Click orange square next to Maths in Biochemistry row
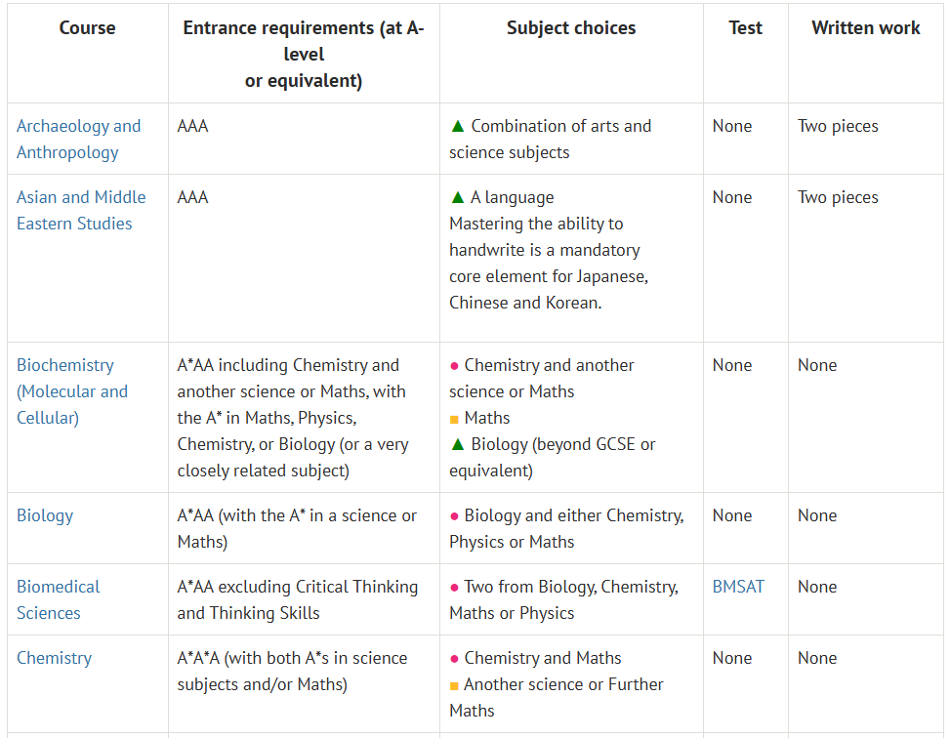The width and height of the screenshot is (950, 738). (454, 419)
